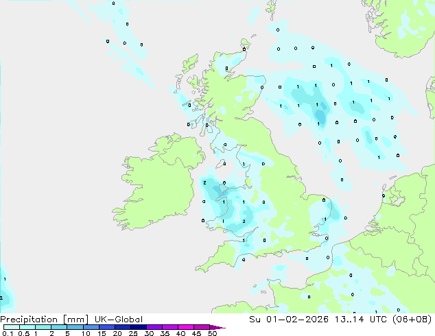Click the '10' legend scale label

point(86,333)
